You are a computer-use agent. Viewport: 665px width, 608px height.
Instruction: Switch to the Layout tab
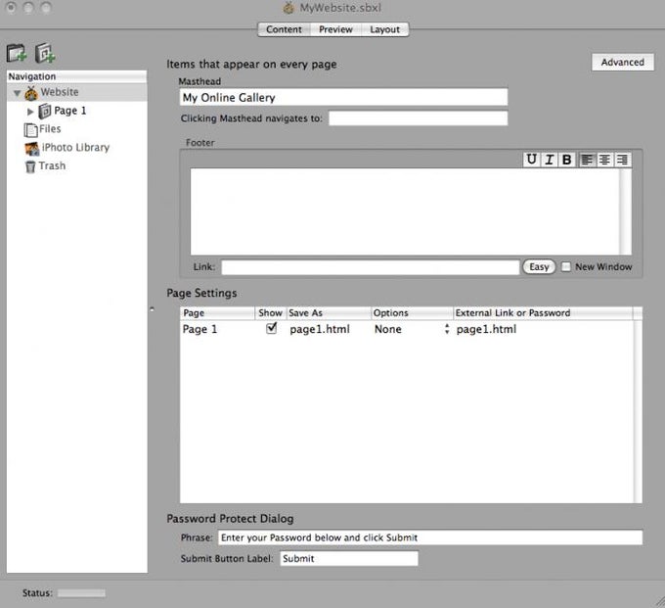tap(384, 29)
